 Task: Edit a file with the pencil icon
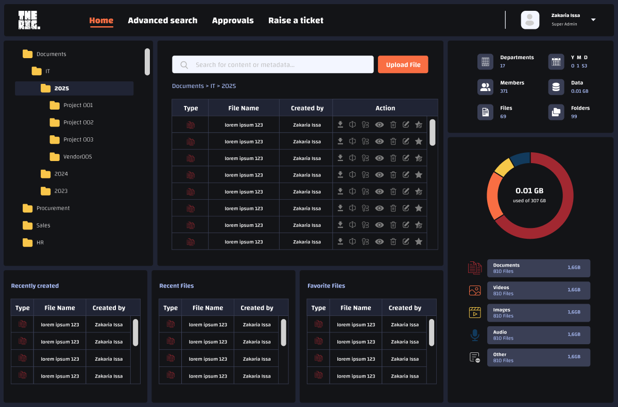pyautogui.click(x=406, y=125)
